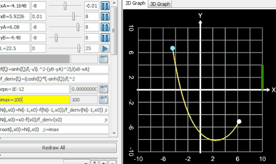Open the calculator icon on the eps row

click(x=104, y=89)
